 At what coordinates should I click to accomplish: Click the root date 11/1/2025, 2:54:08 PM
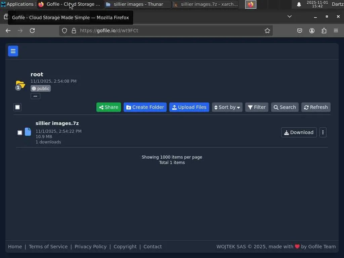53,81
